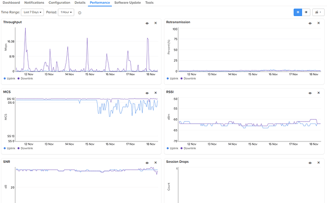Toggle Uplink series in Throughput legend
327x203 pixels.
(10, 78)
